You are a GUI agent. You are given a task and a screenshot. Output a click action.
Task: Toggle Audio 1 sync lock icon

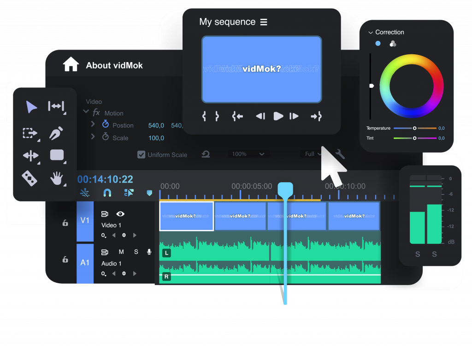coord(105,252)
